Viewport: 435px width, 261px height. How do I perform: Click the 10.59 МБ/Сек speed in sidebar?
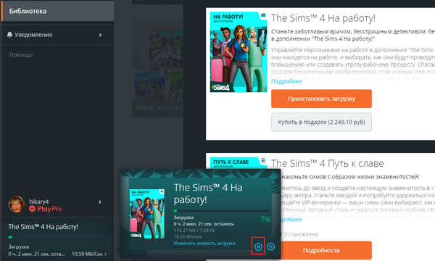click(87, 254)
